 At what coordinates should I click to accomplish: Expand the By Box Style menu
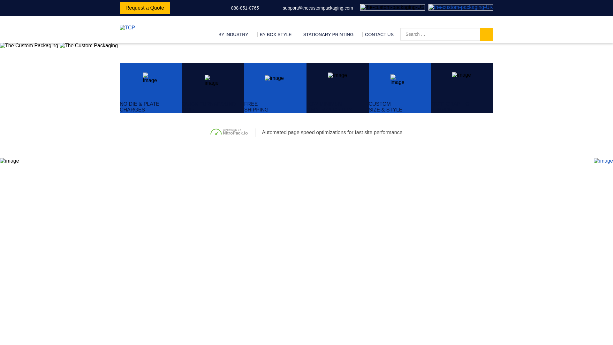pos(275,34)
